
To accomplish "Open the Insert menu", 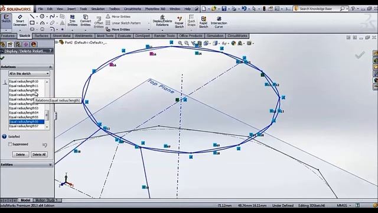I will pyautogui.click(x=71, y=9).
